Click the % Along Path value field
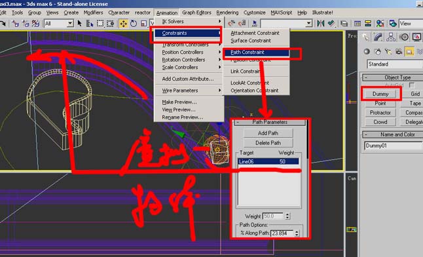 click(282, 233)
